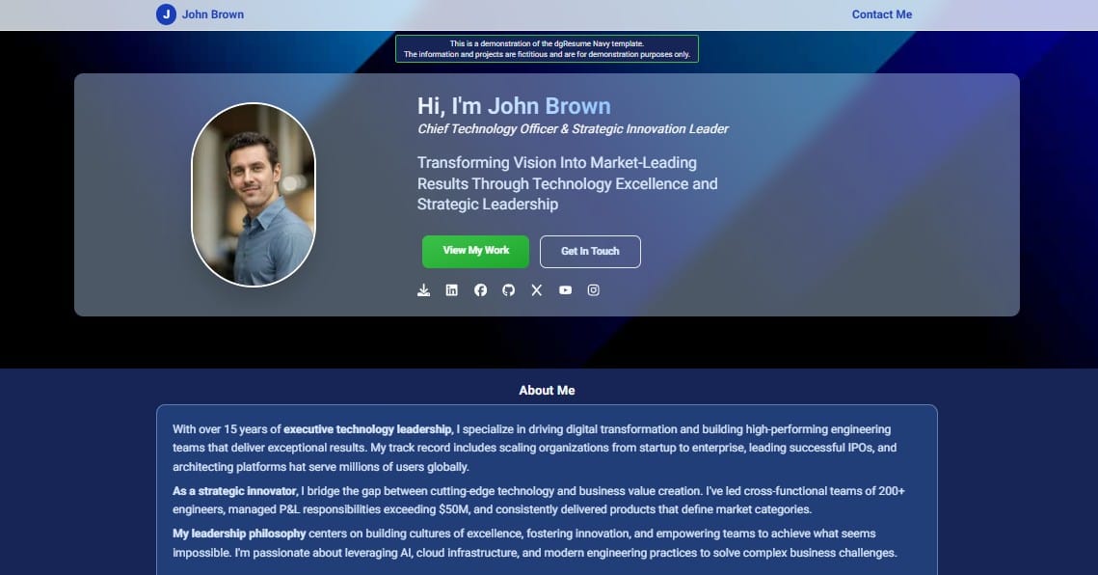Open the YouTube channel icon
The image size is (1098, 575).
point(565,290)
